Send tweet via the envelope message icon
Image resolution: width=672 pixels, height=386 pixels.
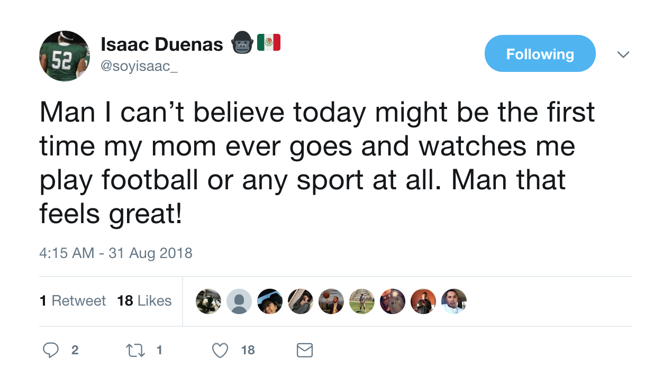click(x=305, y=350)
